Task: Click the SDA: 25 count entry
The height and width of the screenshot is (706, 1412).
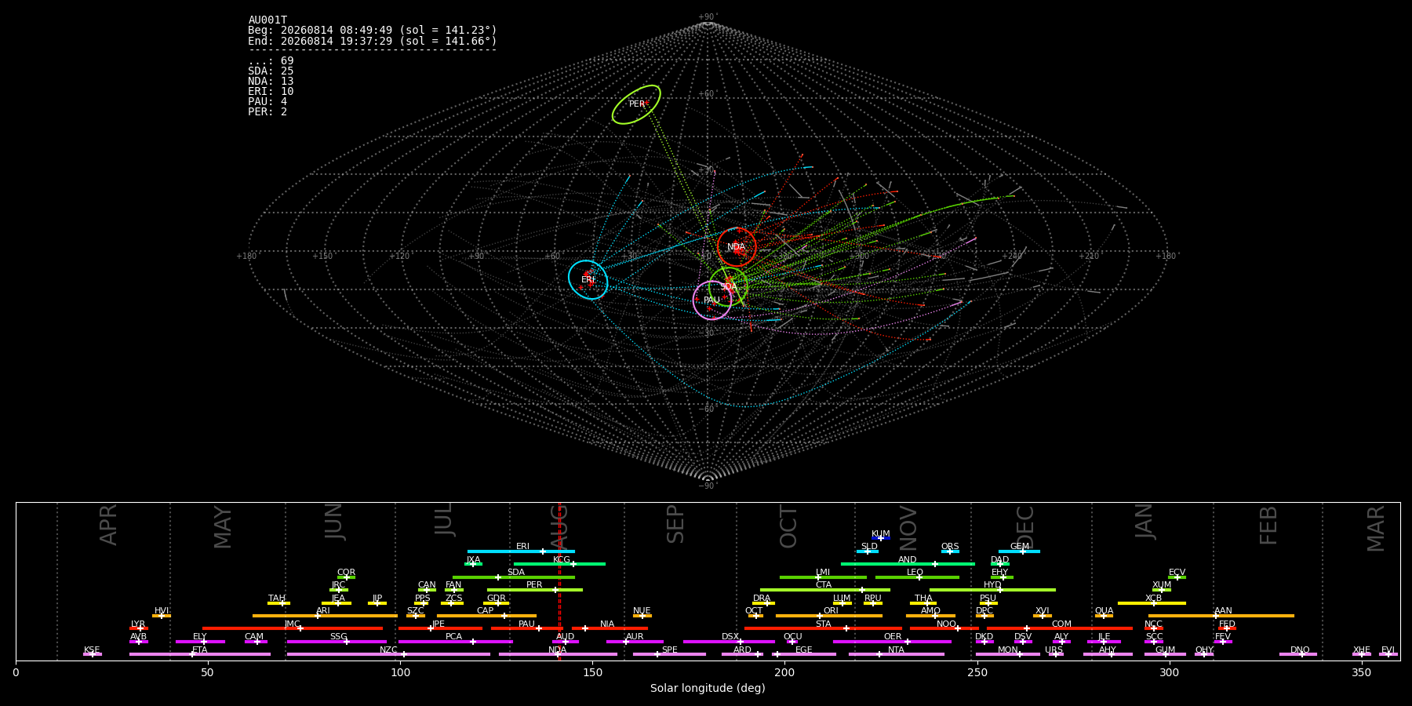Action: tap(271, 71)
